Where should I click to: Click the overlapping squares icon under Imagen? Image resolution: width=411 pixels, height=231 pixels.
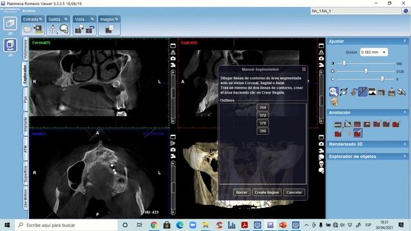coord(110,29)
